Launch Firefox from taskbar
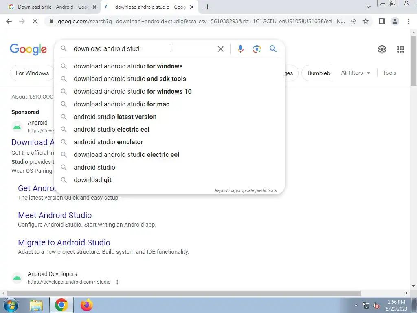This screenshot has width=417, height=313. pyautogui.click(x=86, y=305)
